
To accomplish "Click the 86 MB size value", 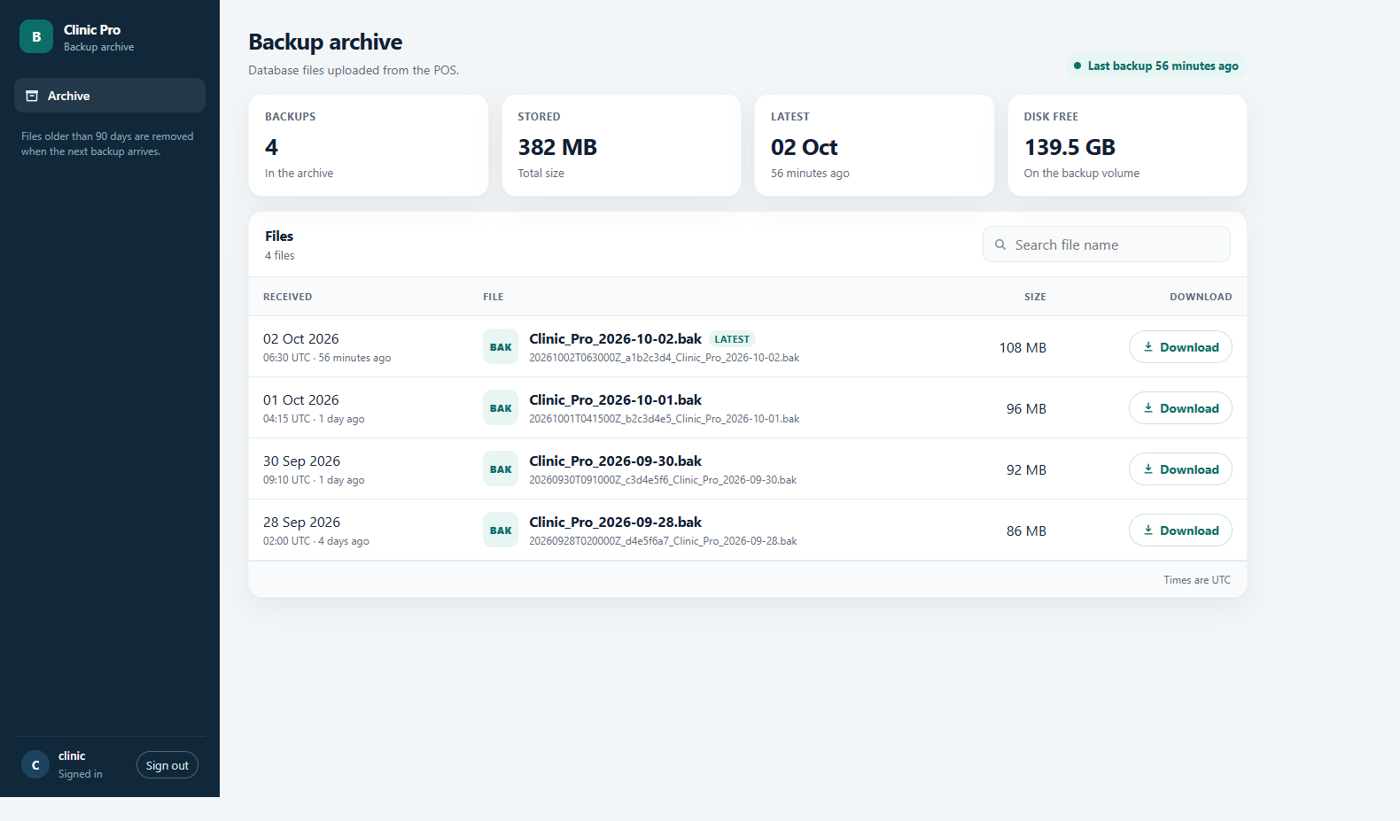I will 1026,531.
